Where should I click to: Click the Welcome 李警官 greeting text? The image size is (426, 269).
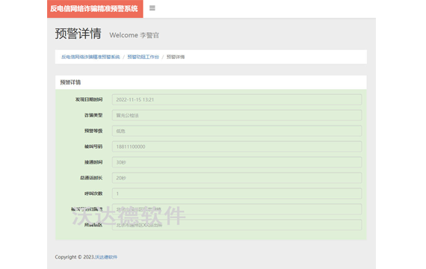(135, 35)
